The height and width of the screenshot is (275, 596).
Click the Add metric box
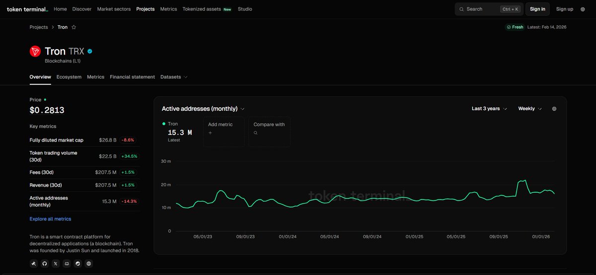(223, 132)
